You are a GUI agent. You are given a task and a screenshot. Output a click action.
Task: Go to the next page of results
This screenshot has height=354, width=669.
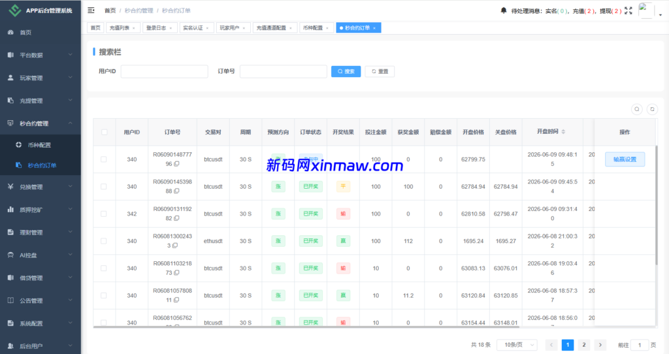pyautogui.click(x=600, y=345)
